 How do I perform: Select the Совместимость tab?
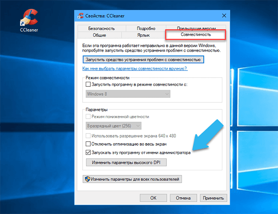tap(196, 35)
